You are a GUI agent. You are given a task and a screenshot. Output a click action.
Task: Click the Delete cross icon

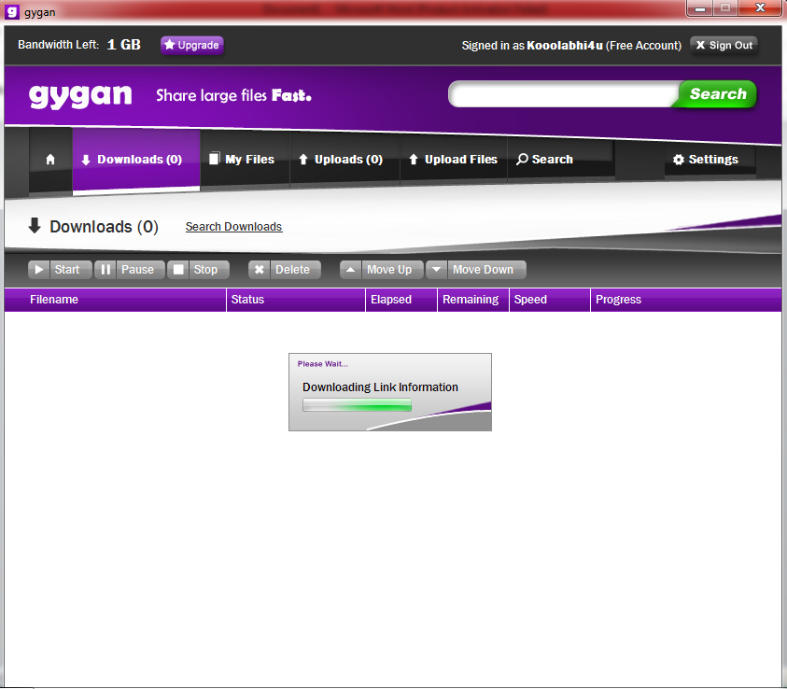coord(259,270)
